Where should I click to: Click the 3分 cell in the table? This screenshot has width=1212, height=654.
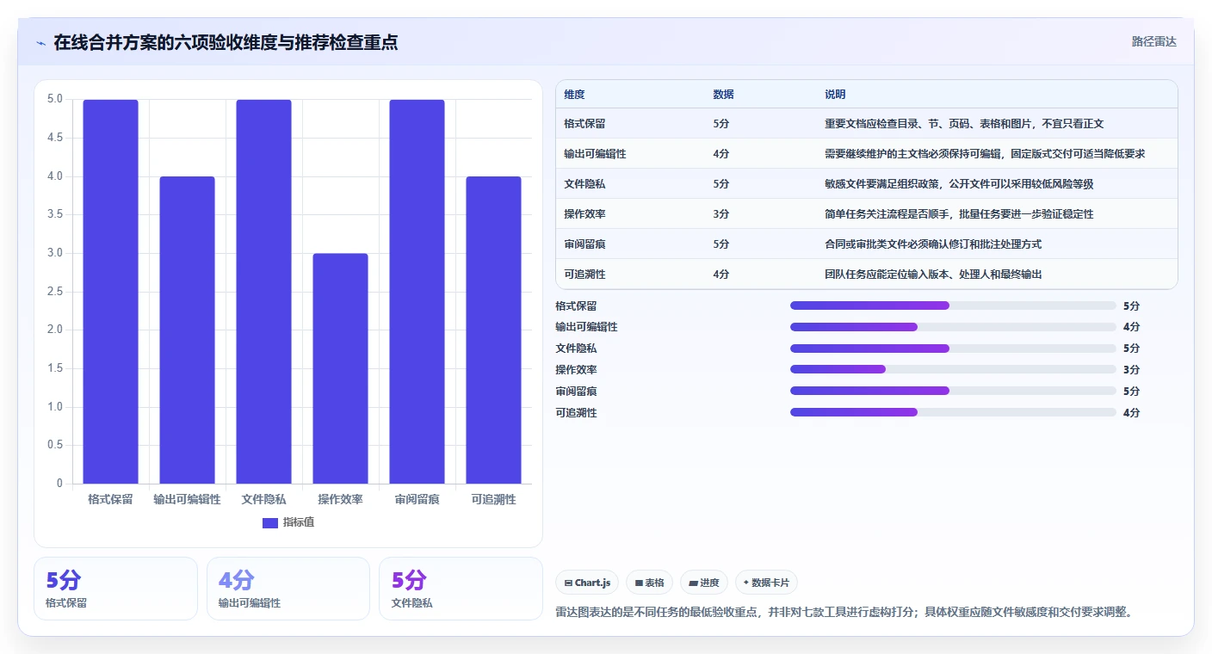(721, 214)
